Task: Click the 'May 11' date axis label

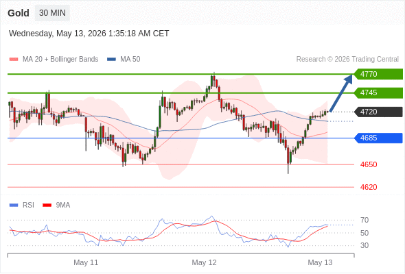Action: (x=86, y=262)
